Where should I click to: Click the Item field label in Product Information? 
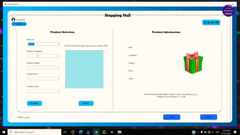(131, 47)
